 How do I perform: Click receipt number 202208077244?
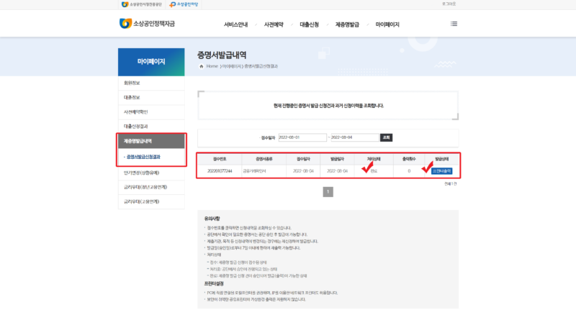pyautogui.click(x=220, y=171)
